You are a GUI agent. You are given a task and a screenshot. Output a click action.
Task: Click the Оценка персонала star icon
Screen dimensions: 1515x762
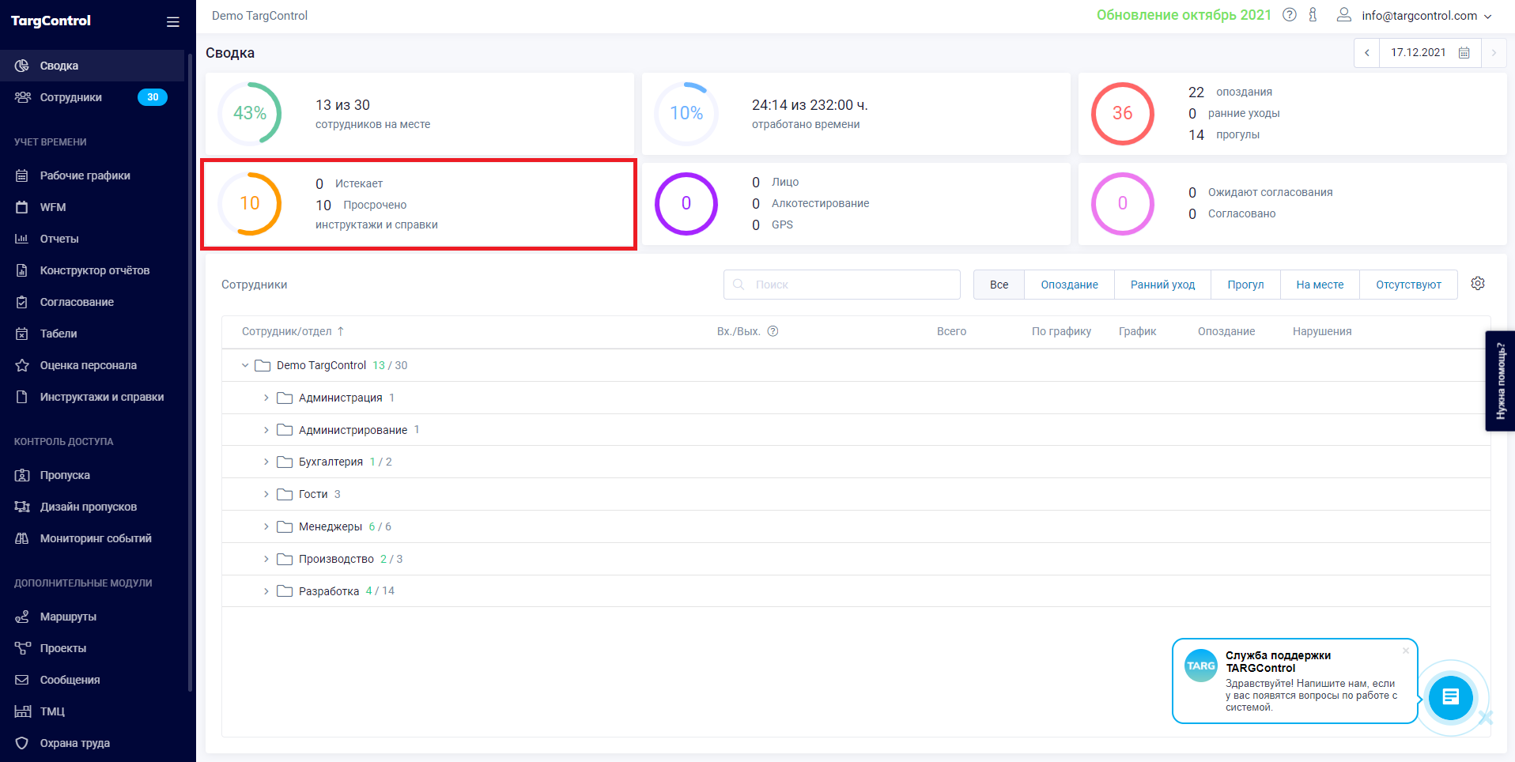[x=22, y=365]
